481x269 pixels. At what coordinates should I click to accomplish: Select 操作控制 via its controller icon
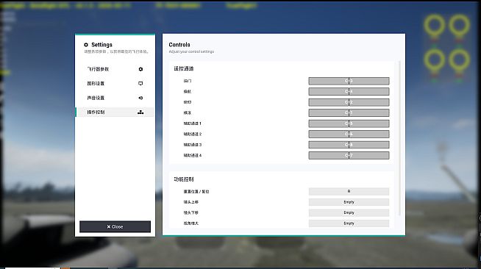click(140, 112)
